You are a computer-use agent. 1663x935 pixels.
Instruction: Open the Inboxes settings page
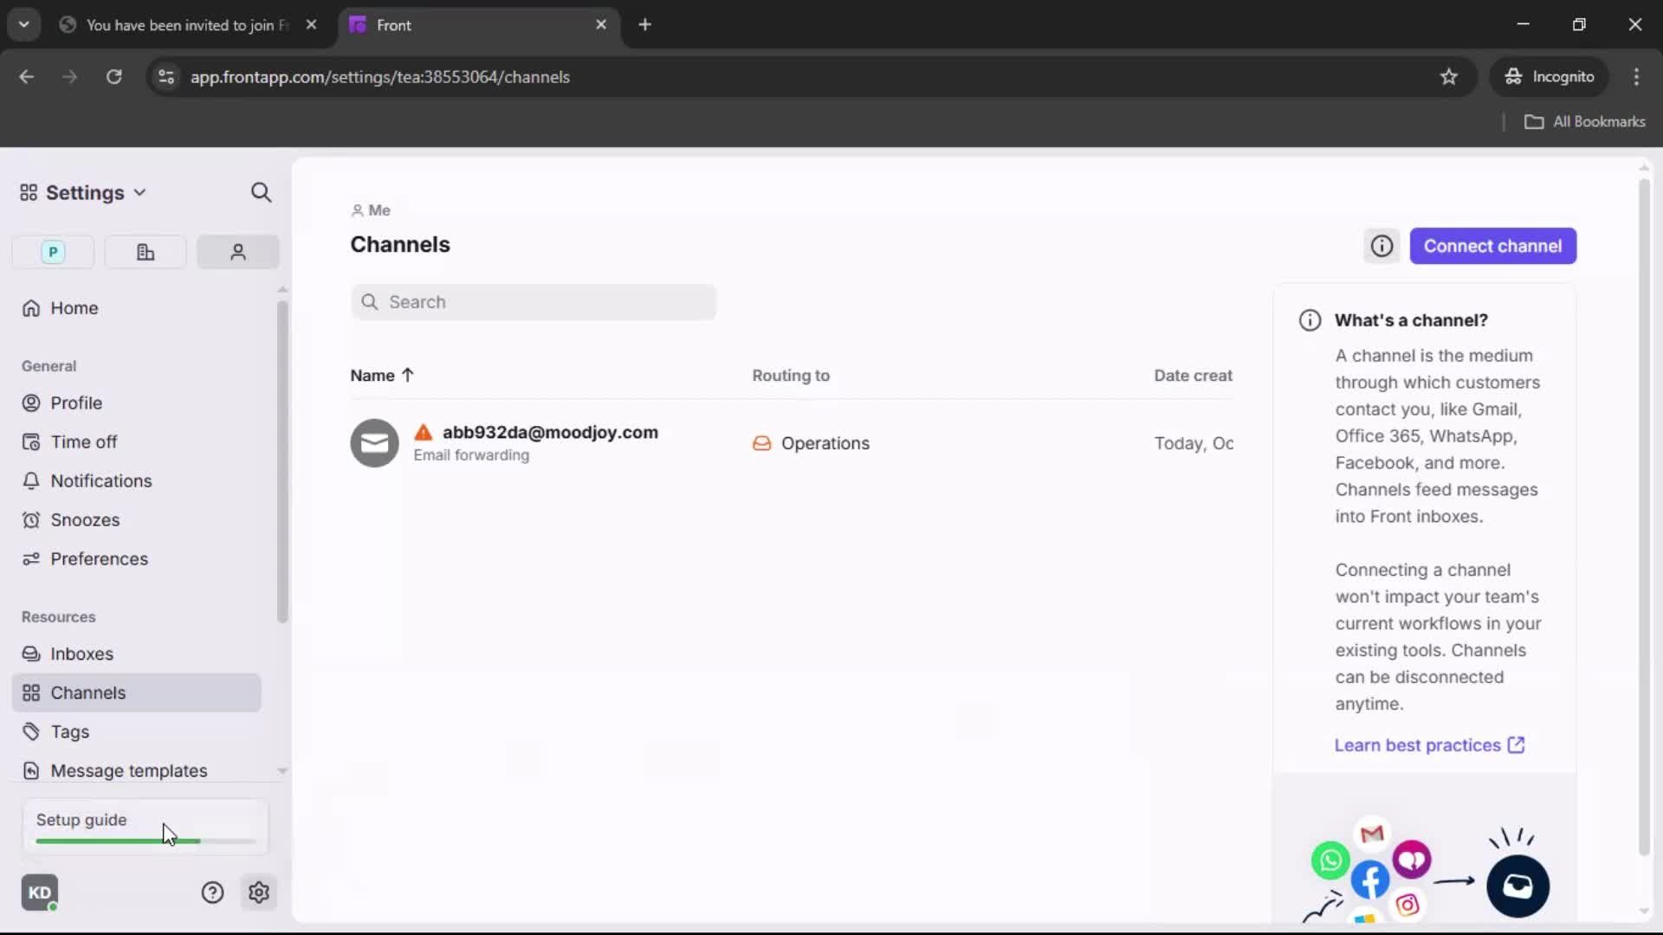[81, 654]
